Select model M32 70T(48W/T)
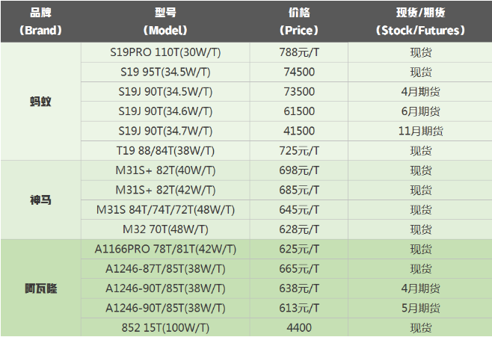Screen dimensions: 492x337 [x=165, y=229]
